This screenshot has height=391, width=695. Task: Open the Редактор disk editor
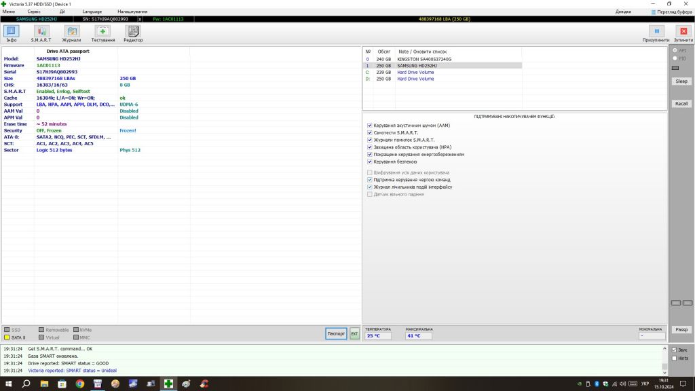click(133, 33)
